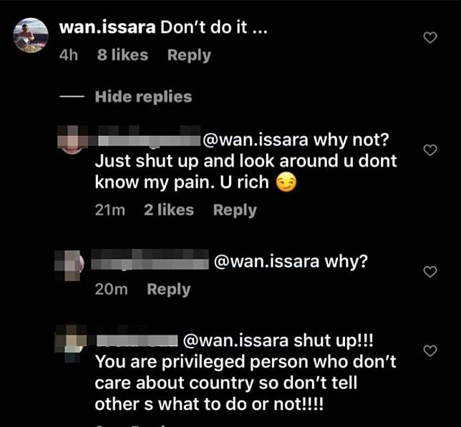Like the "Don't do it ..." comment

point(430,38)
